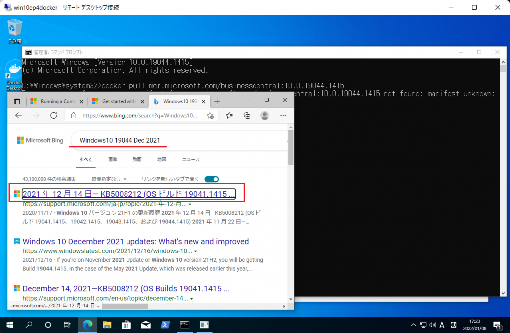Open Task View on taskbar
The image size is (510, 333).
point(67,325)
